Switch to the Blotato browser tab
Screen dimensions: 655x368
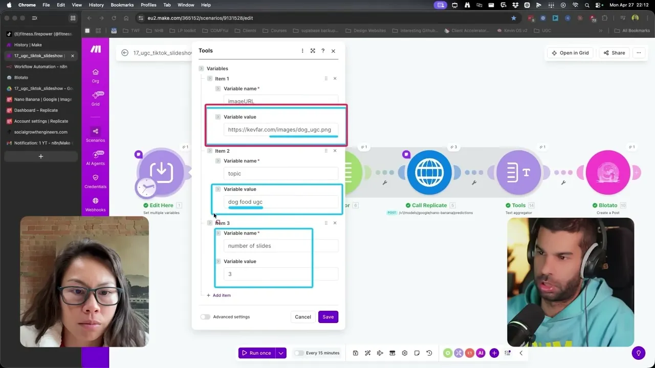pos(40,78)
